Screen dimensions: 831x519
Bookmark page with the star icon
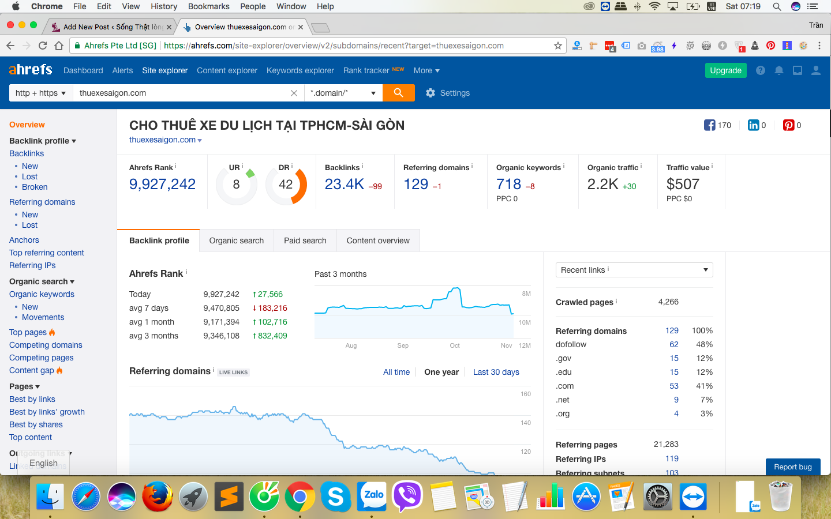pyautogui.click(x=558, y=46)
